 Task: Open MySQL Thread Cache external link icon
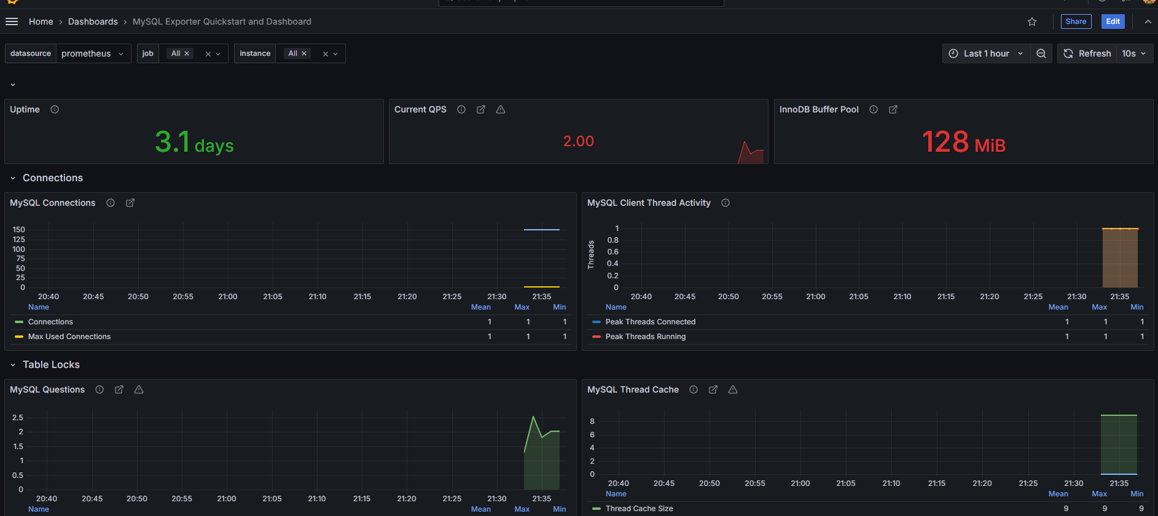click(x=713, y=389)
